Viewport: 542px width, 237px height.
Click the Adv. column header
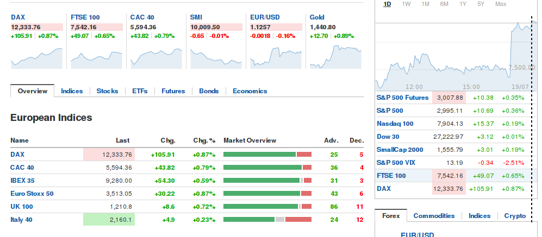[x=331, y=140]
